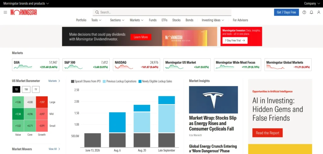323x154 pixels.
Task: Open the Sections dropdown menu
Action: (117, 20)
